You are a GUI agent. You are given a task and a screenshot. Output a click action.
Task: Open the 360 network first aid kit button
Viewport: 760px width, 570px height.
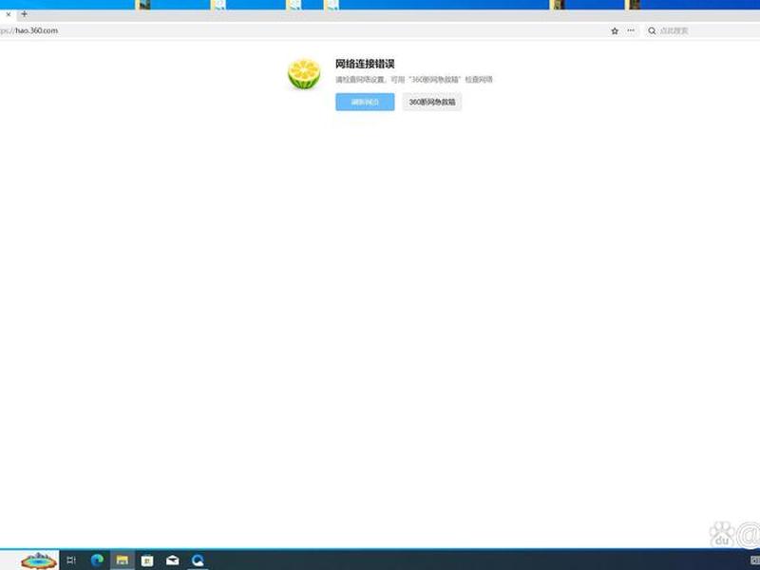pyautogui.click(x=432, y=102)
